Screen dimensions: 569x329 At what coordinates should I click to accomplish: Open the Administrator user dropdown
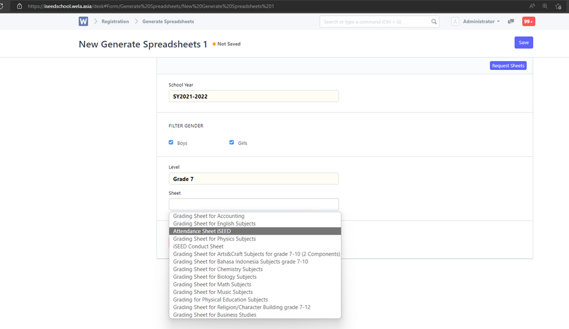click(x=481, y=22)
